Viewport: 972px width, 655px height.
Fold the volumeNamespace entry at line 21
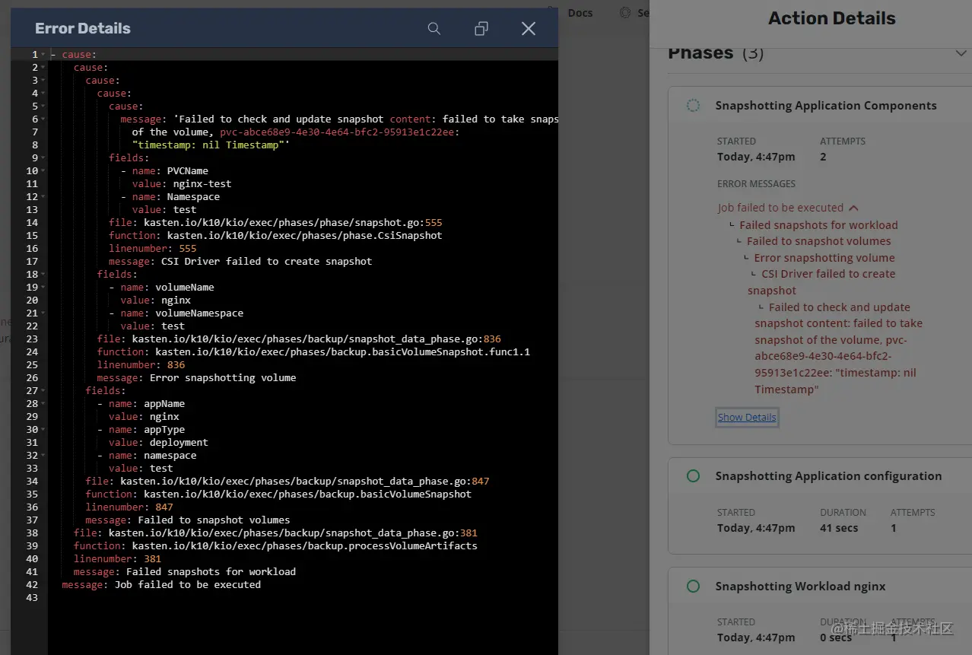tap(43, 313)
